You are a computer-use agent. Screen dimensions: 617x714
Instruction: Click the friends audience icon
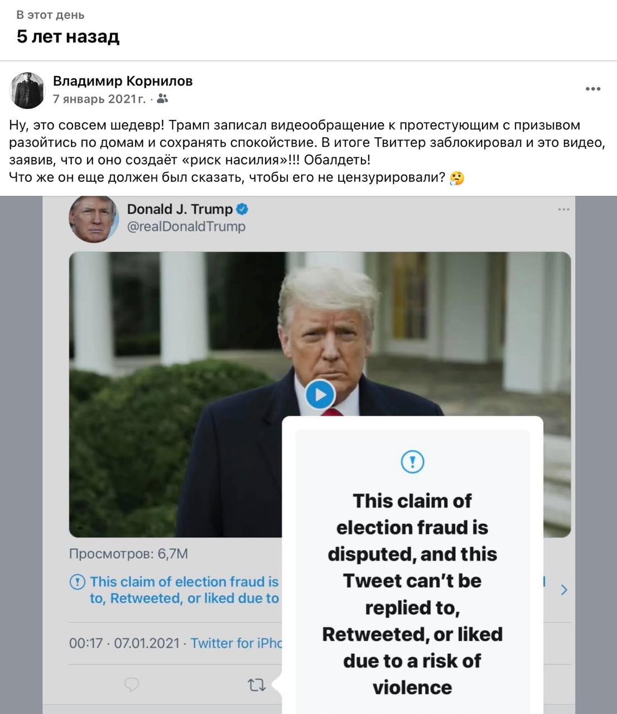pyautogui.click(x=162, y=99)
